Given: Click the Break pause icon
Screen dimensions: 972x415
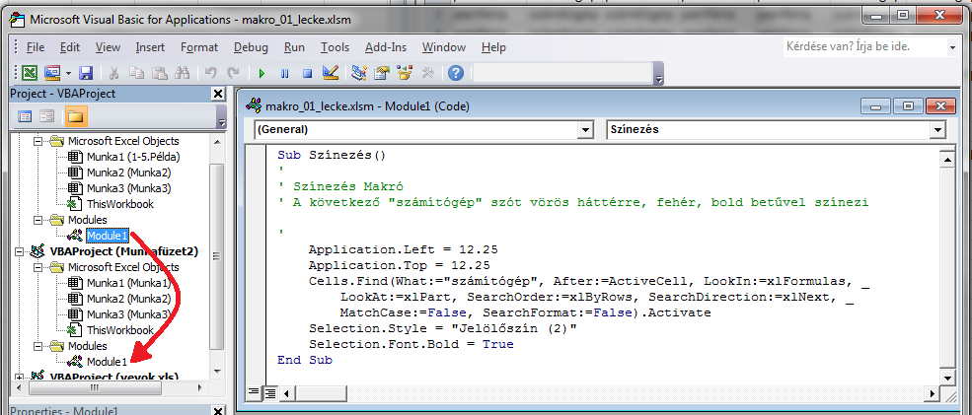Looking at the screenshot, I should coord(284,73).
